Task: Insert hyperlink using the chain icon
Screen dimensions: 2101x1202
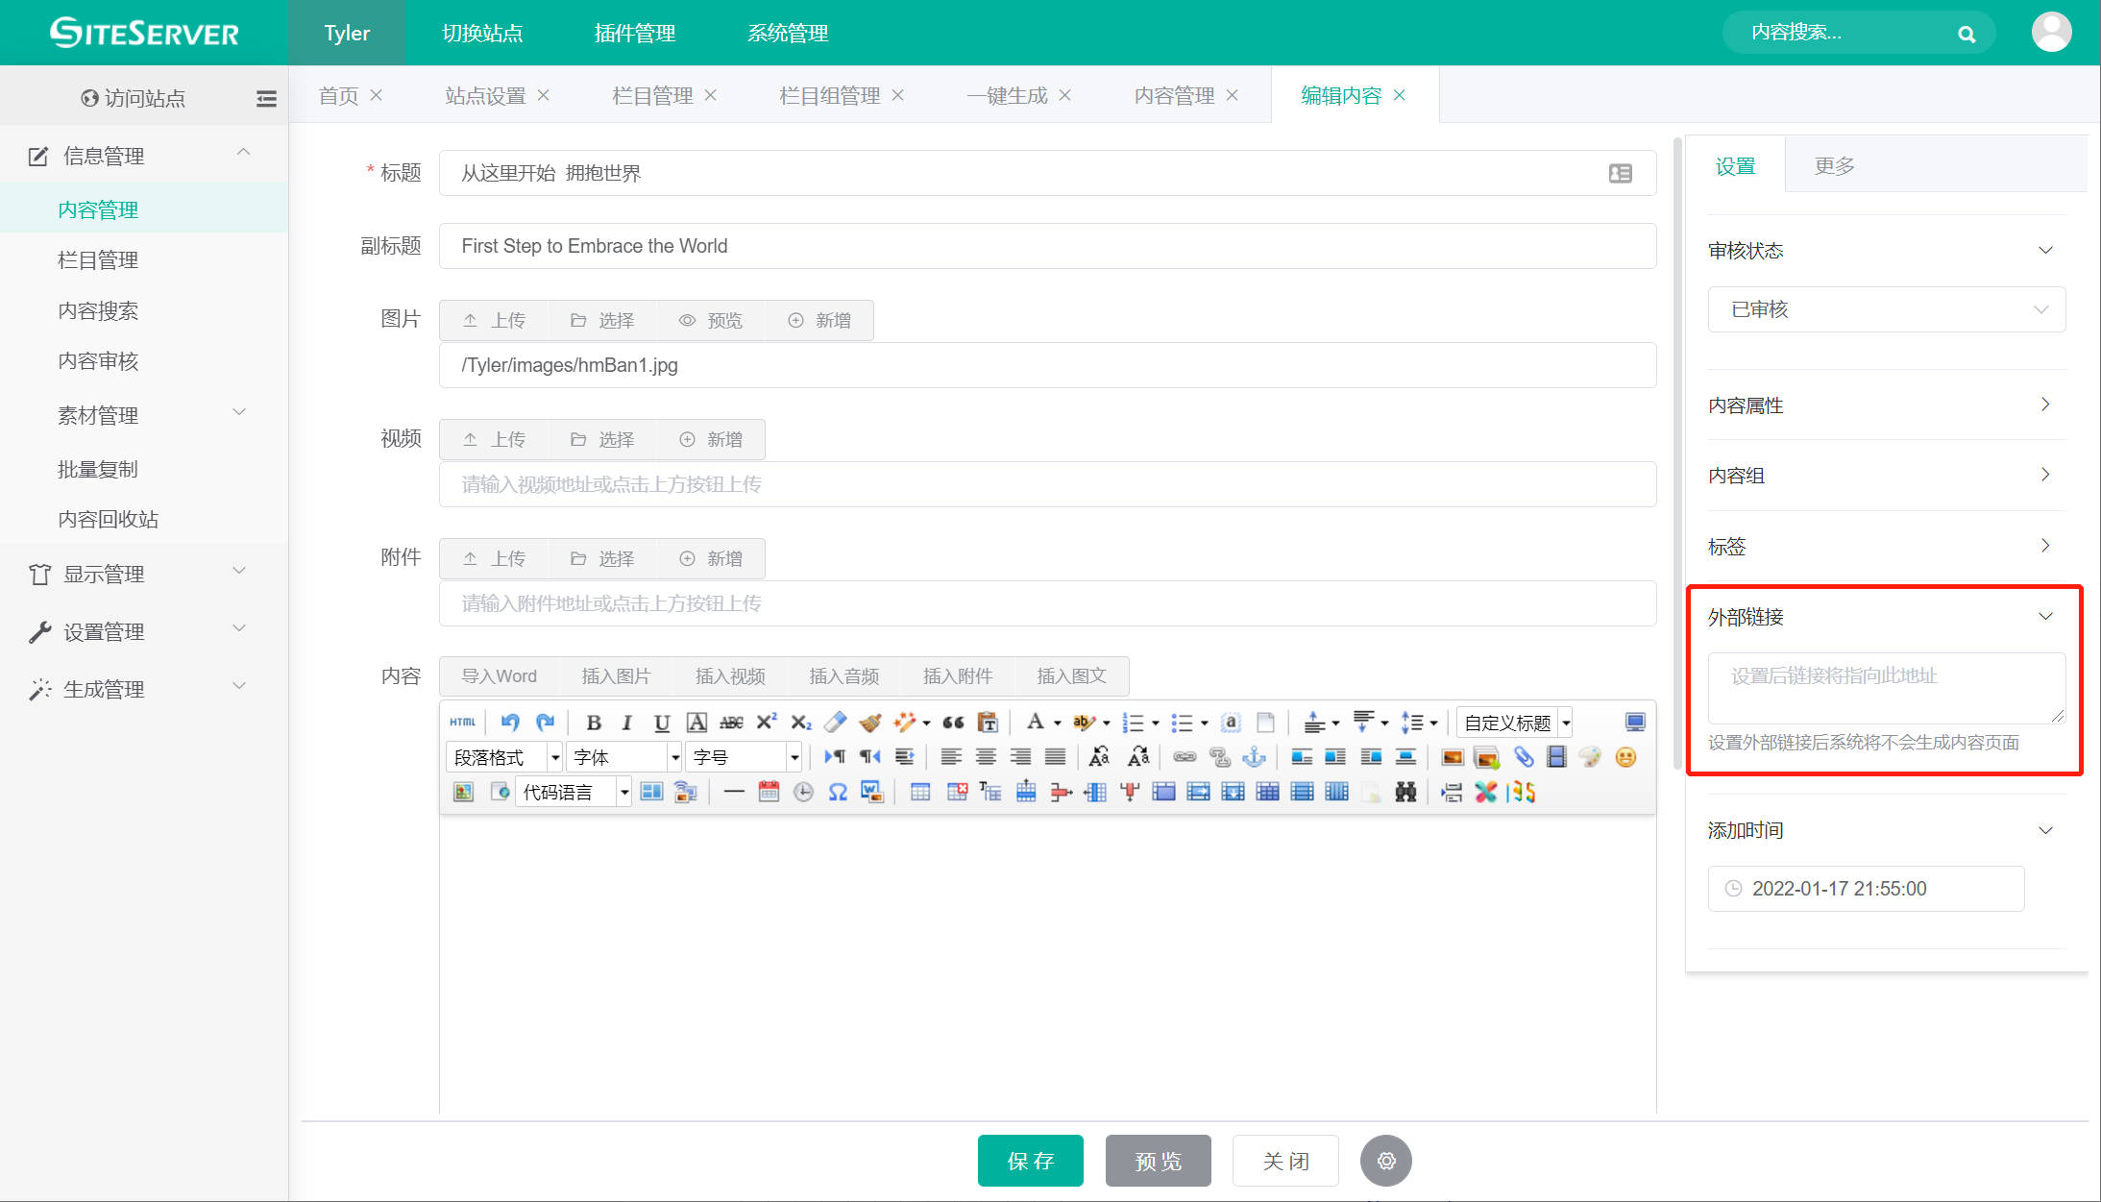Action: pos(1185,757)
